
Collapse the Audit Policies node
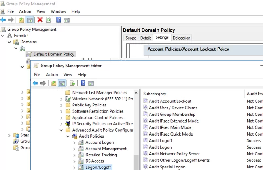click(x=68, y=136)
